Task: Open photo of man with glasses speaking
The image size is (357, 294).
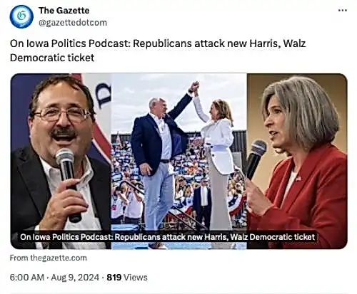Action: [61, 161]
